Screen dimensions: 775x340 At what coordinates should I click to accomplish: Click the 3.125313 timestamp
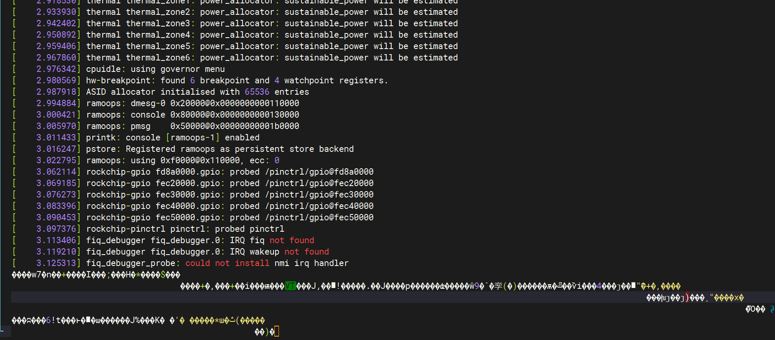click(x=56, y=263)
